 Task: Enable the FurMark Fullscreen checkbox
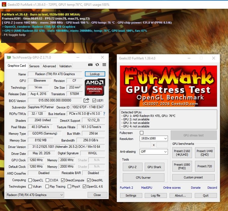coord(141,133)
